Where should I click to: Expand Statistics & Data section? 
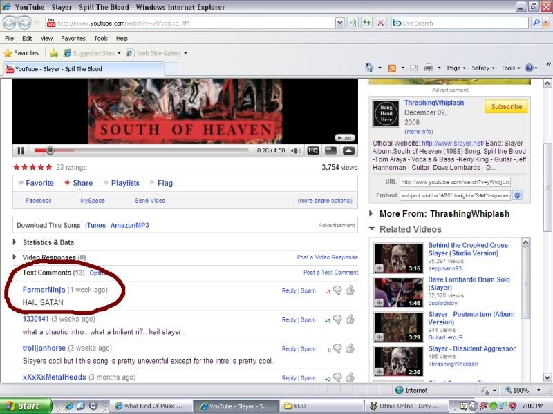pos(15,242)
